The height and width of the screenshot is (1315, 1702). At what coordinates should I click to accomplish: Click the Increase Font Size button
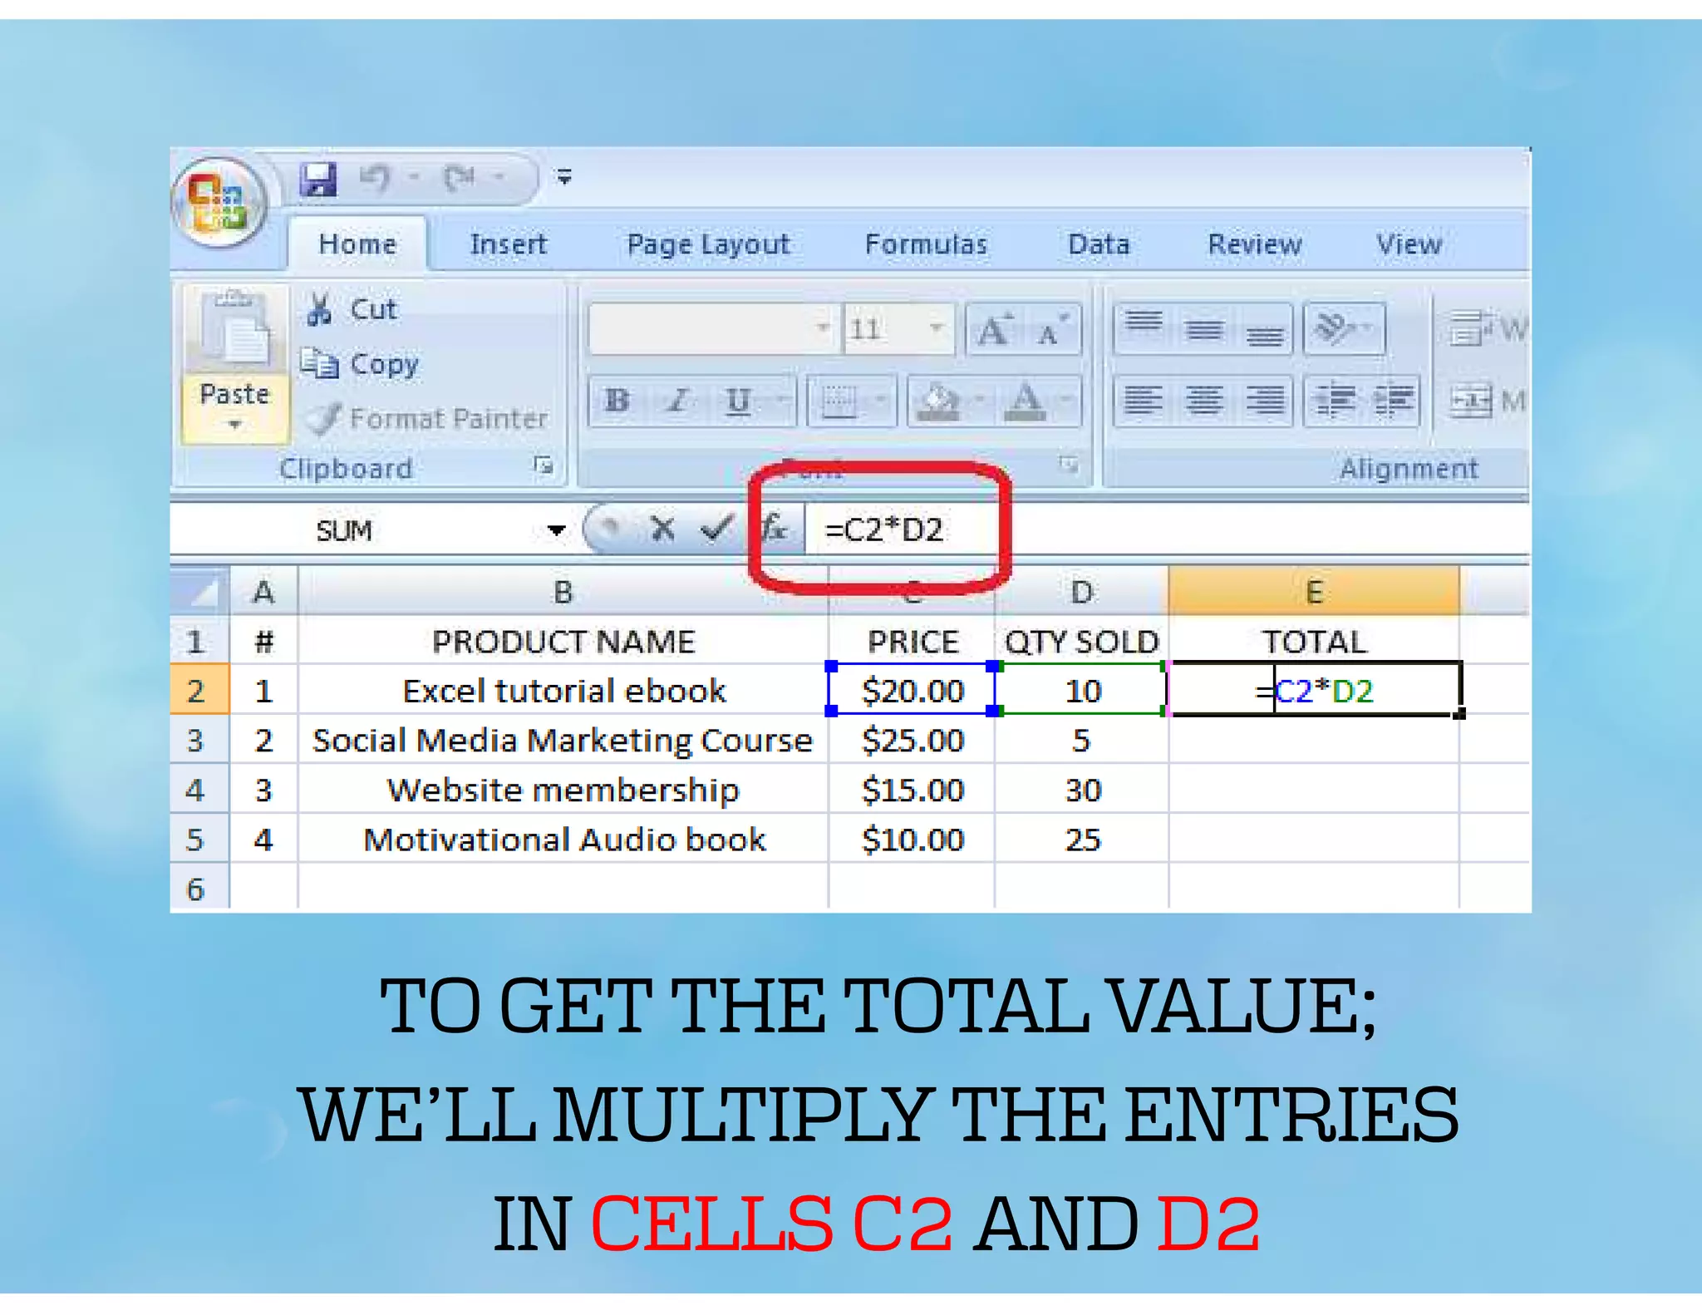(x=994, y=330)
